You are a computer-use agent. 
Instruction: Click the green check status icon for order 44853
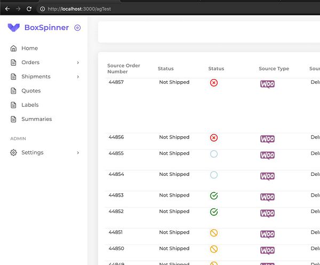(214, 196)
